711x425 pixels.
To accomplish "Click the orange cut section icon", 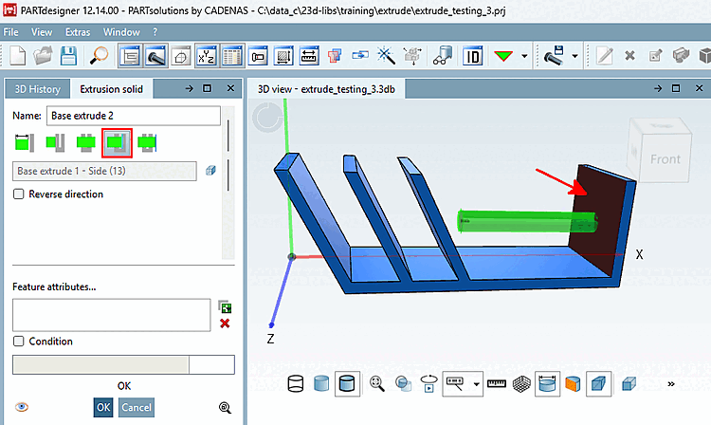I will click(573, 383).
